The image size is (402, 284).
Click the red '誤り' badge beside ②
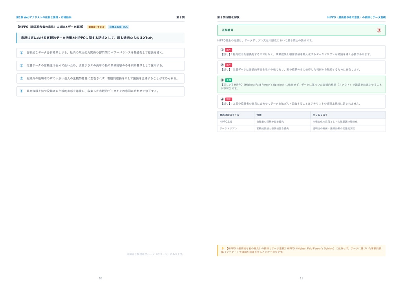point(228,65)
